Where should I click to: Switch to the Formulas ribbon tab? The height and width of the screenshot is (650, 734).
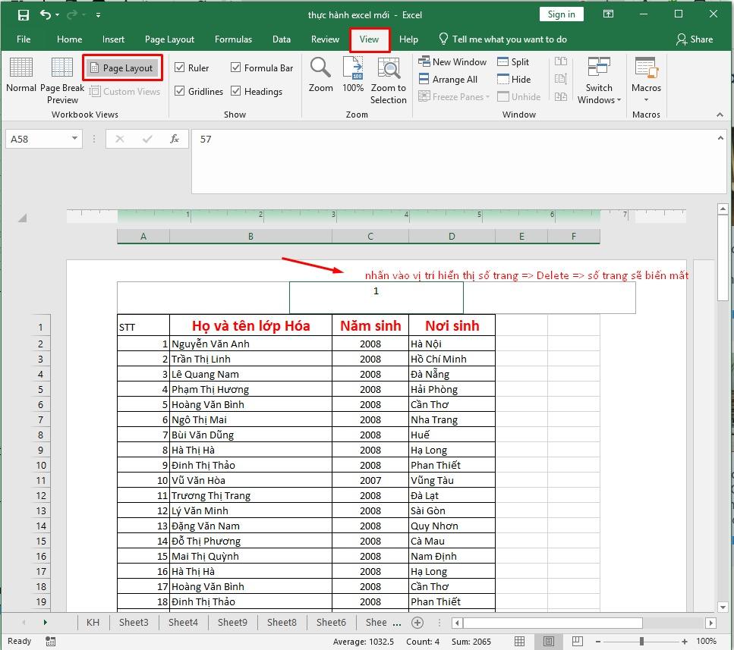click(x=233, y=39)
